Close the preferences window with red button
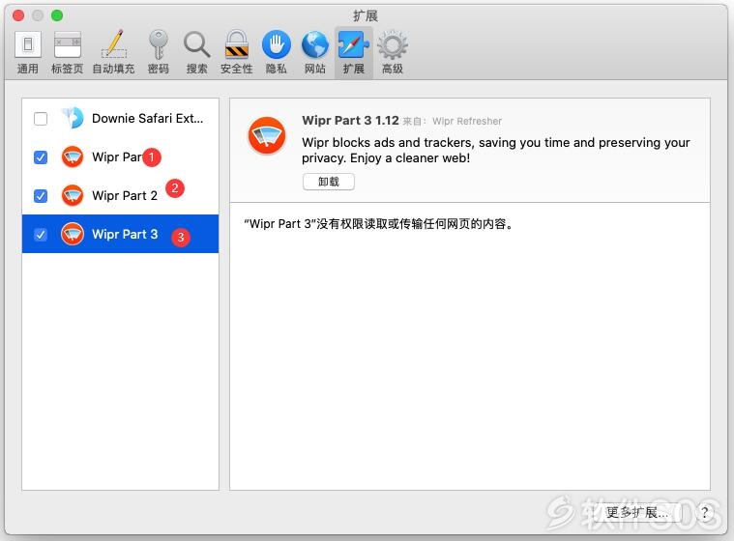This screenshot has width=734, height=541. [x=18, y=15]
